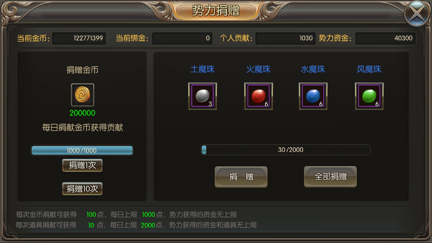Close the 势力捐赠 window with X

417,13
